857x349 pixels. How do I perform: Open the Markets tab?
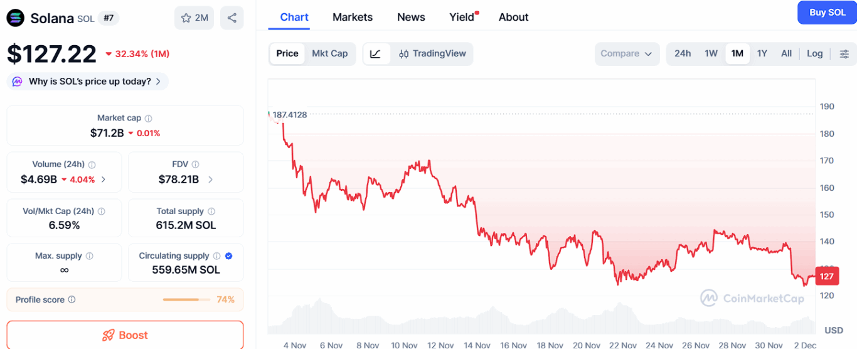click(x=352, y=17)
